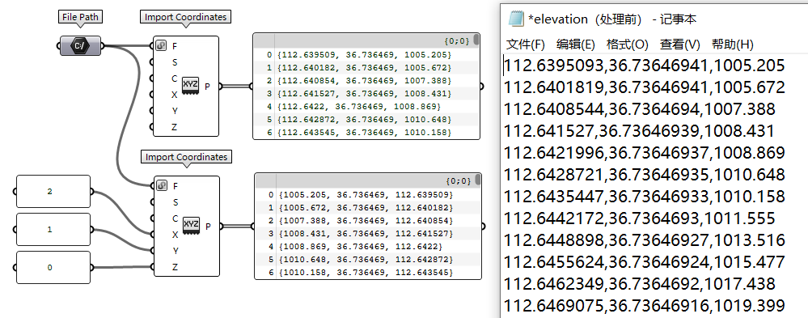
Task: Click the upper Import Coordinates label tag
Action: coord(185,17)
